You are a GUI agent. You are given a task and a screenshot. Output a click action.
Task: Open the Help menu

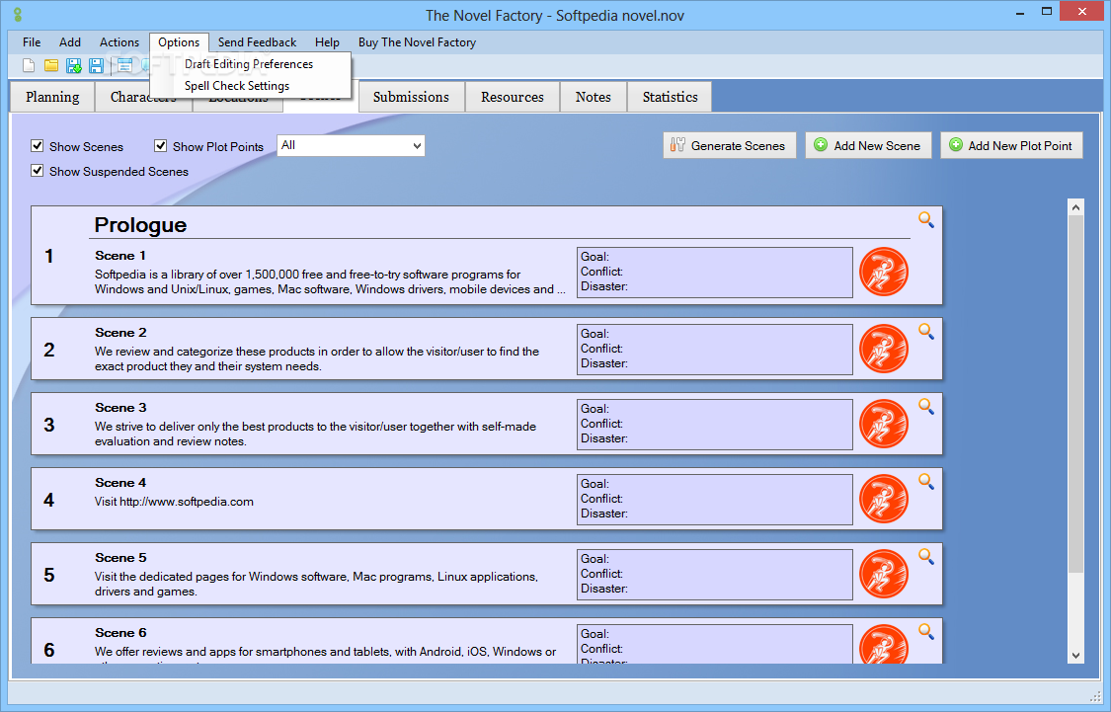pos(327,42)
